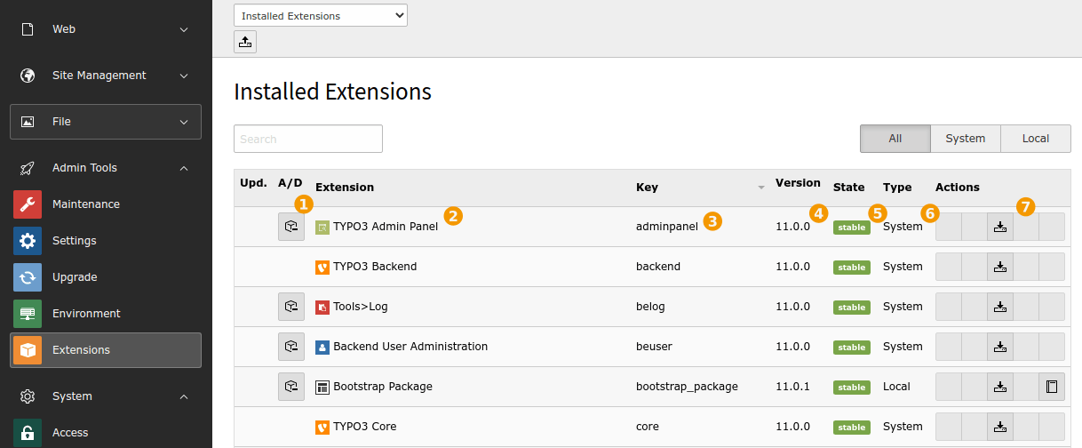Click the File image icon
Image resolution: width=1082 pixels, height=448 pixels.
point(28,122)
